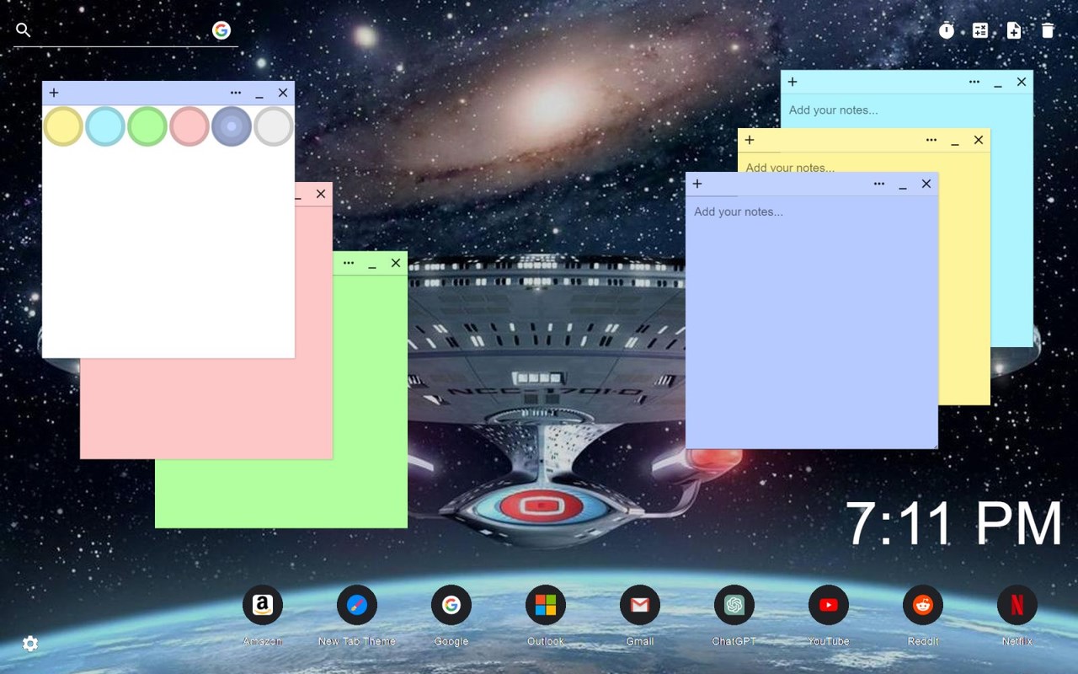Image resolution: width=1078 pixels, height=674 pixels.
Task: Pick the yellow color swatch
Action: click(x=63, y=126)
